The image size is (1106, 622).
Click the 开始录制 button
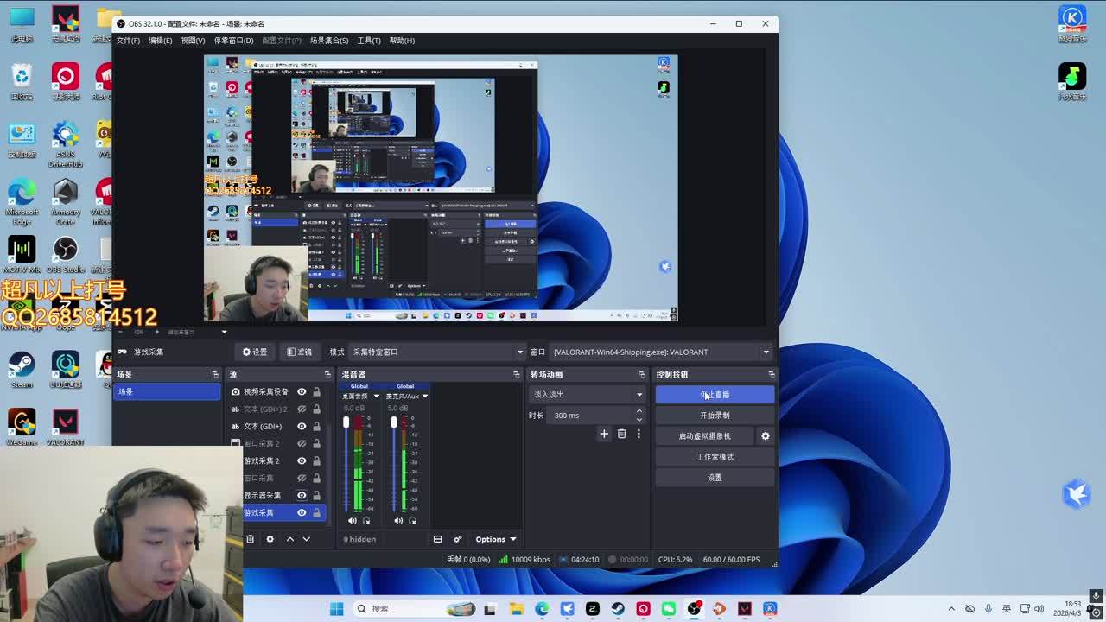coord(715,416)
